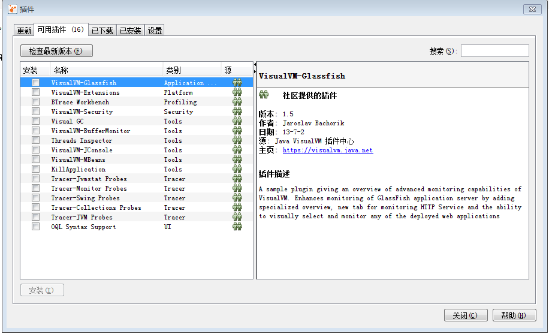Viewport: 549px width, 334px height.
Task: Select the Tracer-Swing Probes plugin name
Action: [x=86, y=198]
